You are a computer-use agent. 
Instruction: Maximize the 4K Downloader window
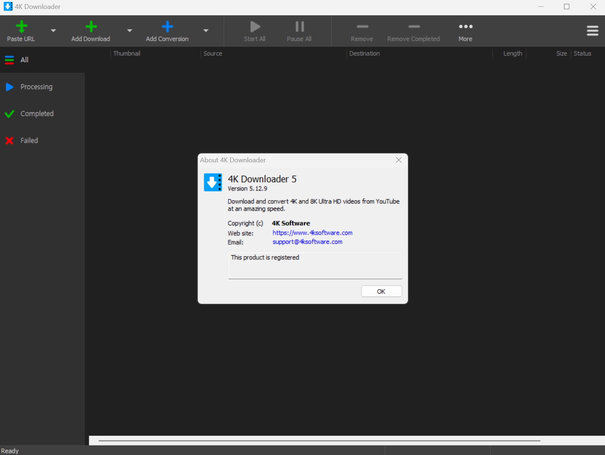tap(566, 7)
